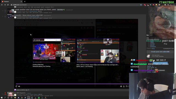Click the address bar URL
The height and width of the screenshot is (99, 176).
click(20, 5)
